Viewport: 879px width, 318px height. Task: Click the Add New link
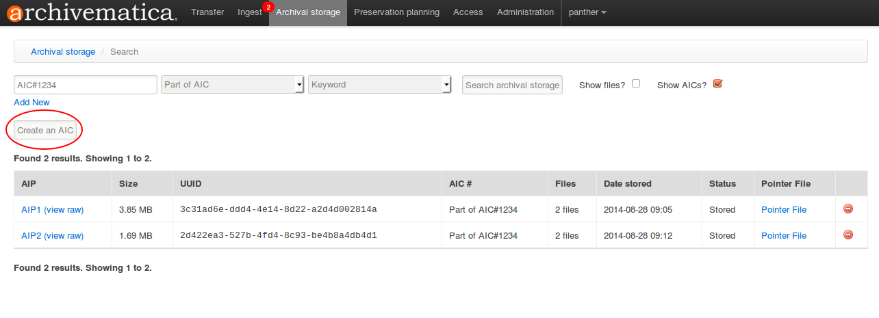click(x=31, y=102)
